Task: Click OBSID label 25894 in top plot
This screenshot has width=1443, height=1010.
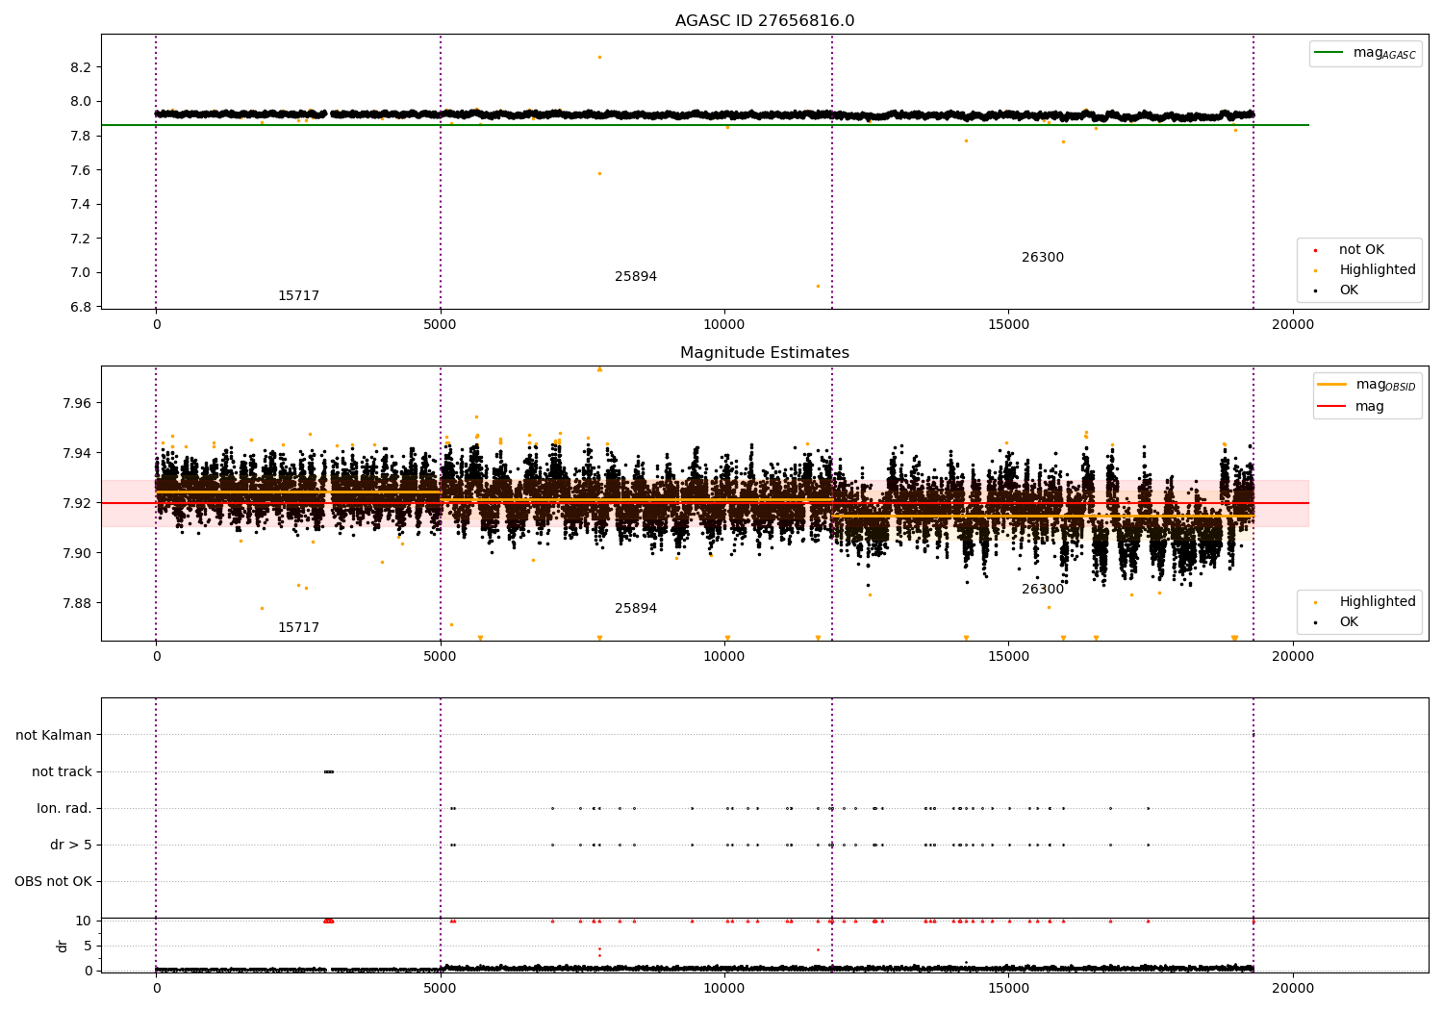Action: 636,277
